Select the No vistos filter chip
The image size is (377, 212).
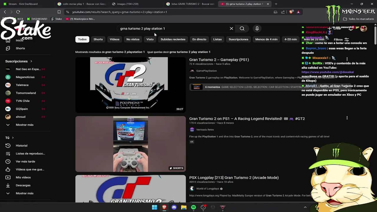(133, 39)
